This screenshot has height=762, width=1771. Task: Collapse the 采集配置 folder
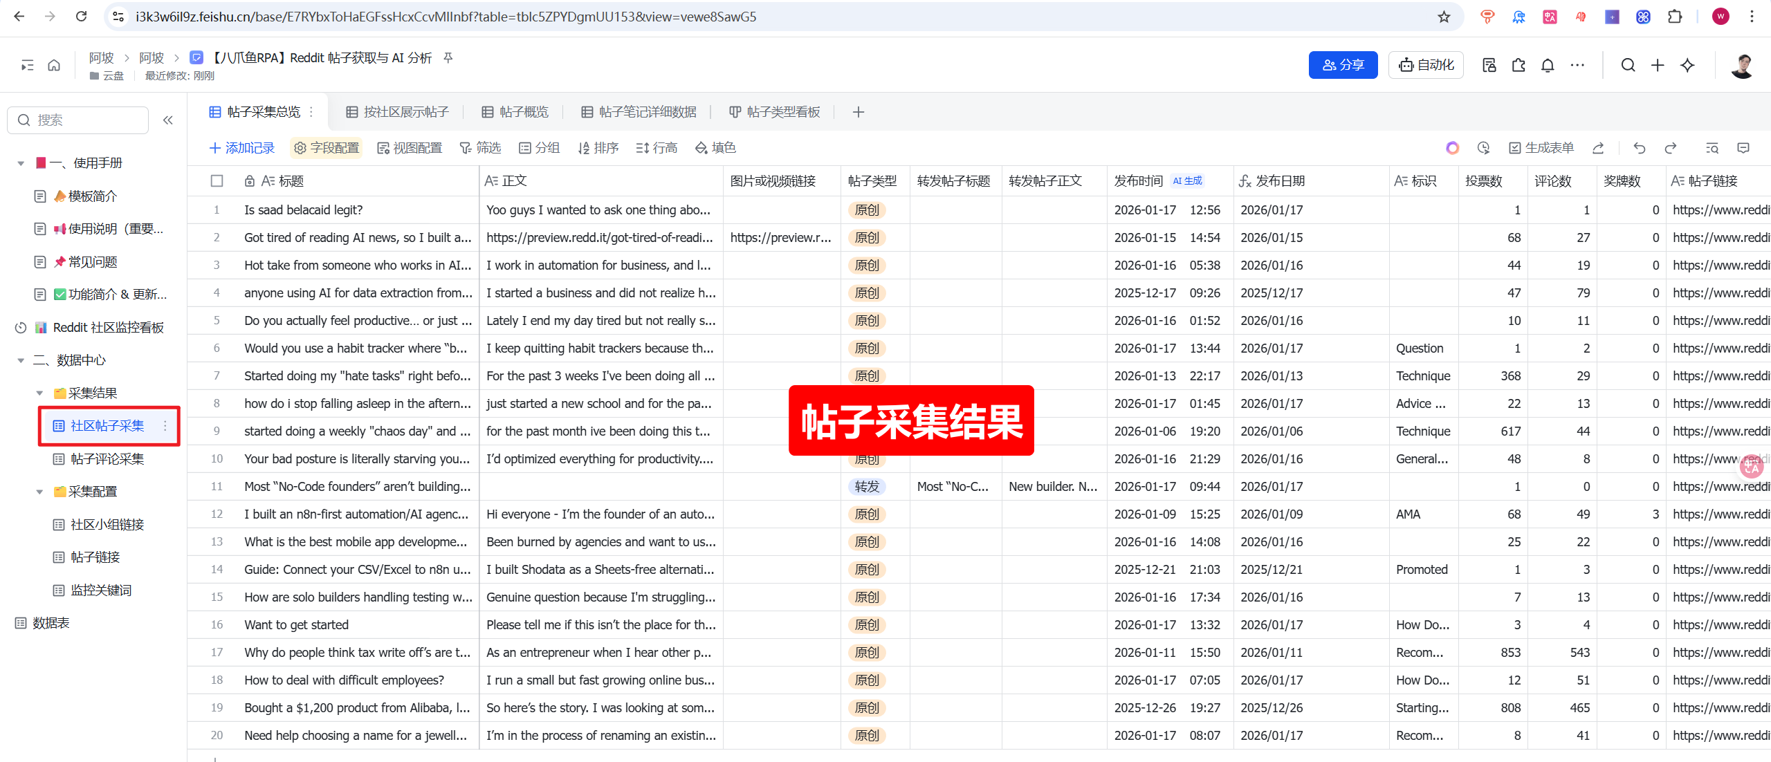[39, 492]
